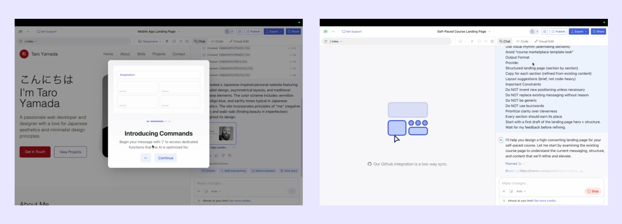Click Share button in left window
Image resolution: width=622 pixels, height=224 pixels.
(293, 32)
